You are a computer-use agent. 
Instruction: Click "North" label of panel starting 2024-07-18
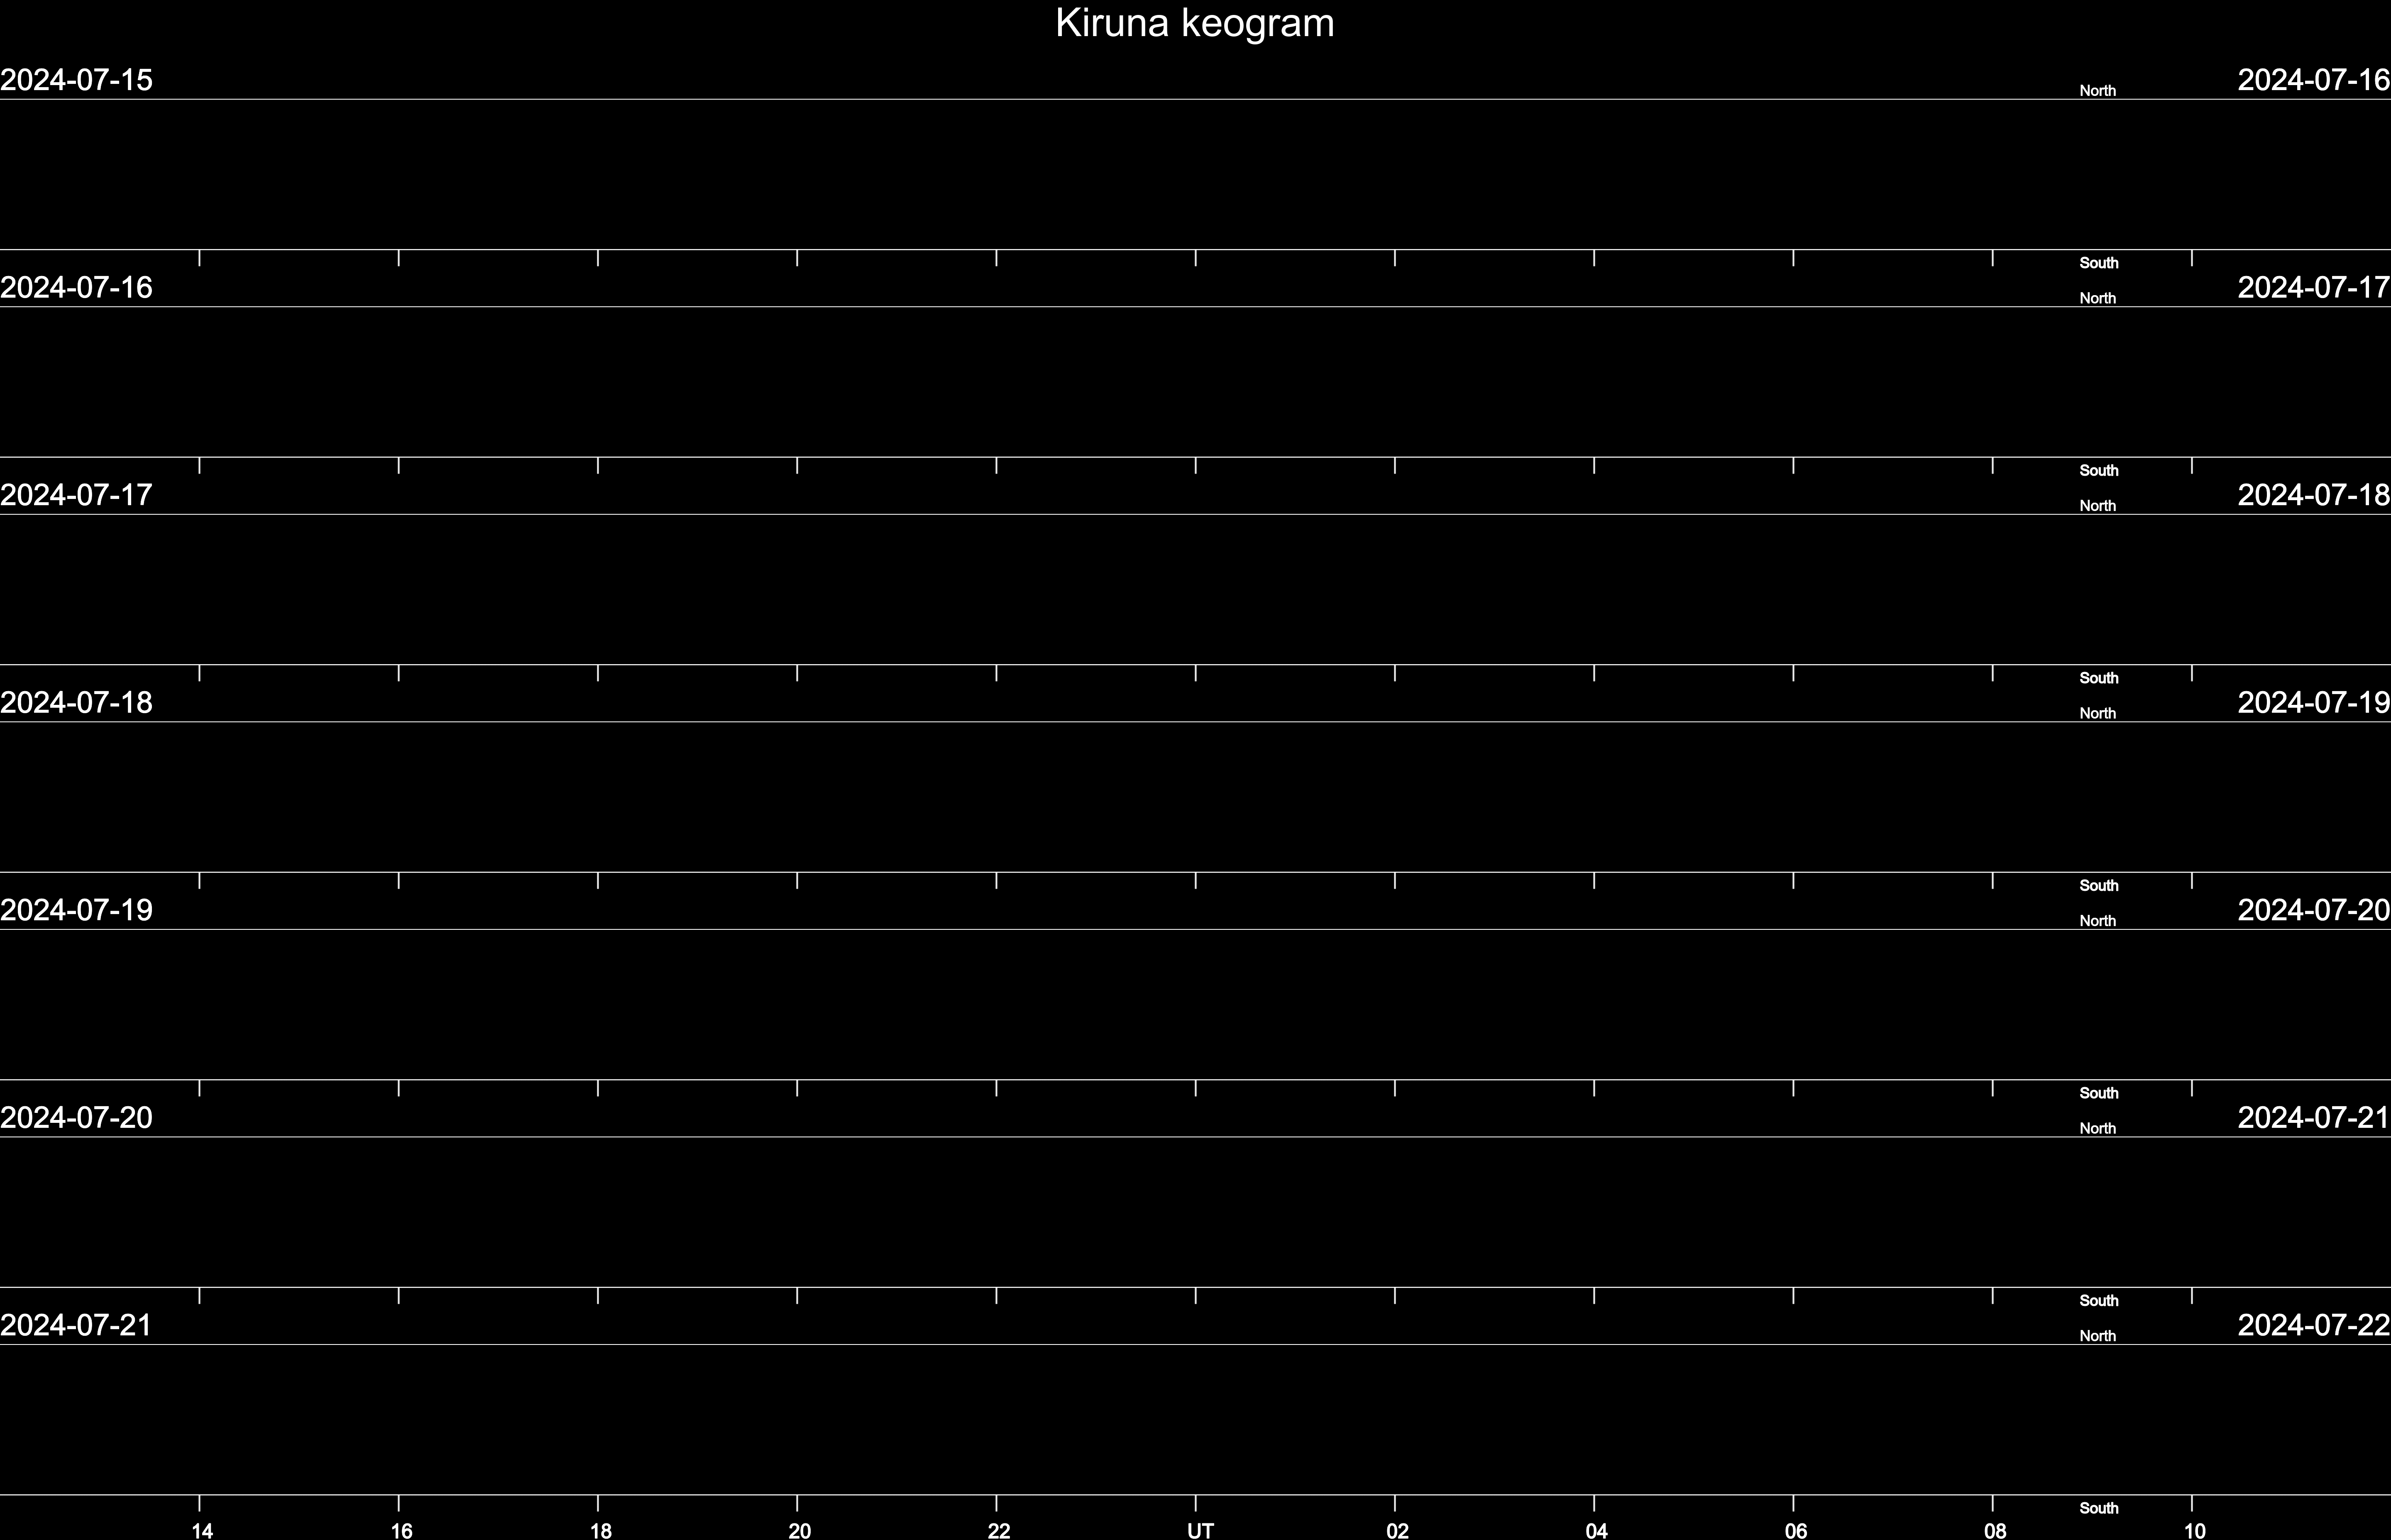(x=2098, y=713)
